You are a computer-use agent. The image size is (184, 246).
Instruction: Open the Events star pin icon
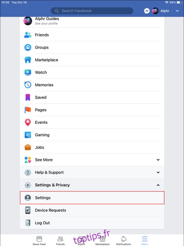coord(28,122)
